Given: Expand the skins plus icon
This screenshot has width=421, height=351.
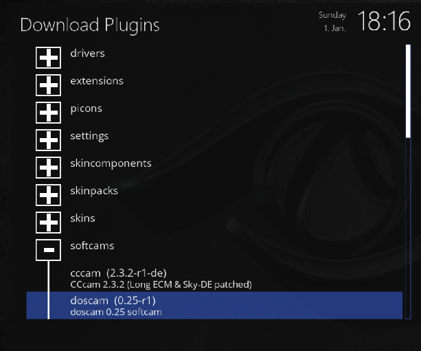Looking at the screenshot, I should (x=48, y=223).
